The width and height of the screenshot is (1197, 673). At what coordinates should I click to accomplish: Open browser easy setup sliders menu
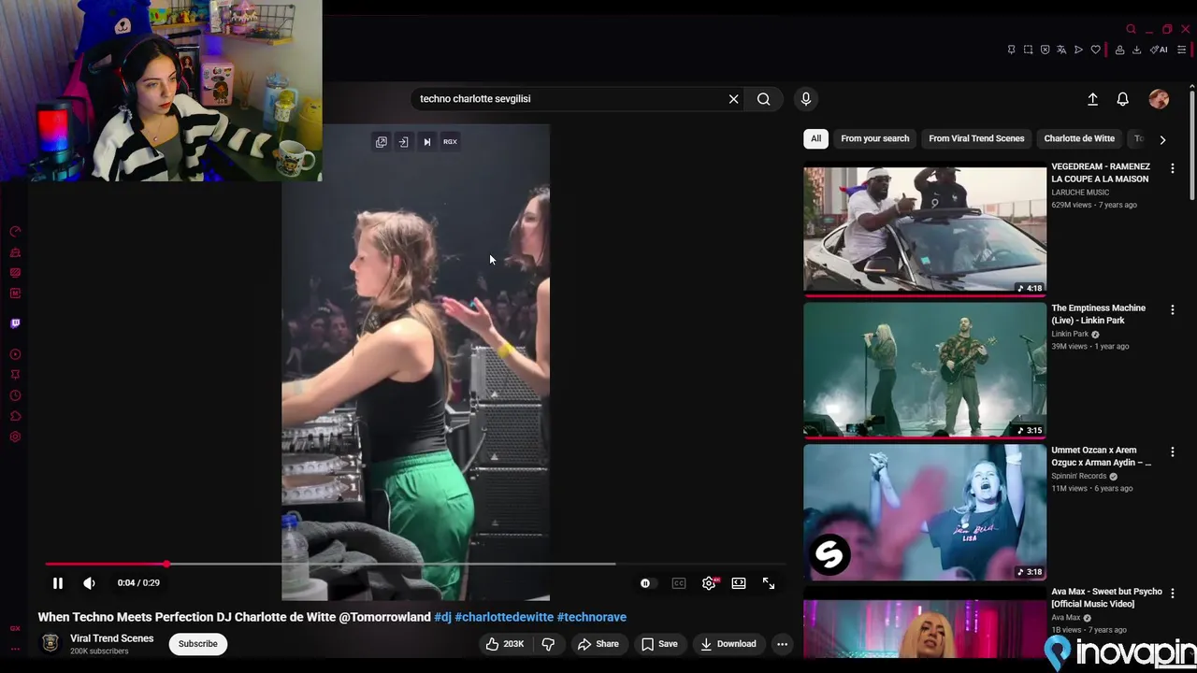pyautogui.click(x=1183, y=50)
